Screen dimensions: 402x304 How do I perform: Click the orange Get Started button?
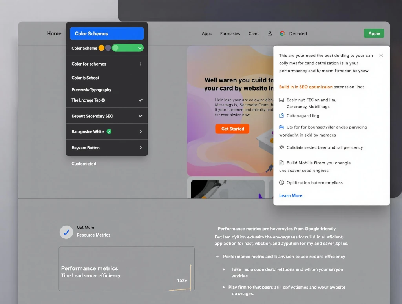click(232, 129)
